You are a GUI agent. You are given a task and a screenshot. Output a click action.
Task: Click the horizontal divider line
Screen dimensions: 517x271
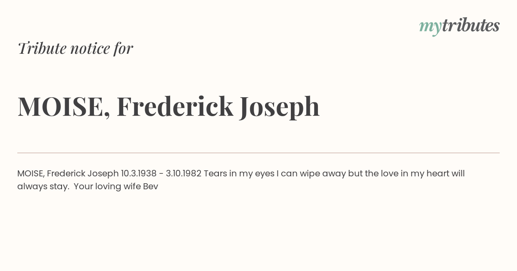click(258, 153)
